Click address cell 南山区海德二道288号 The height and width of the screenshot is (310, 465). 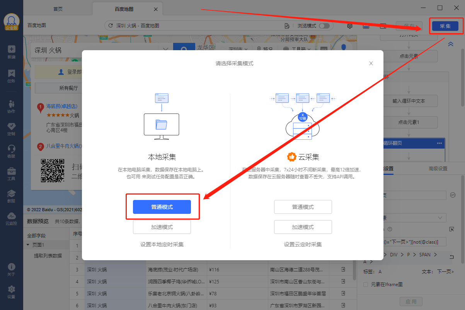tap(298, 269)
